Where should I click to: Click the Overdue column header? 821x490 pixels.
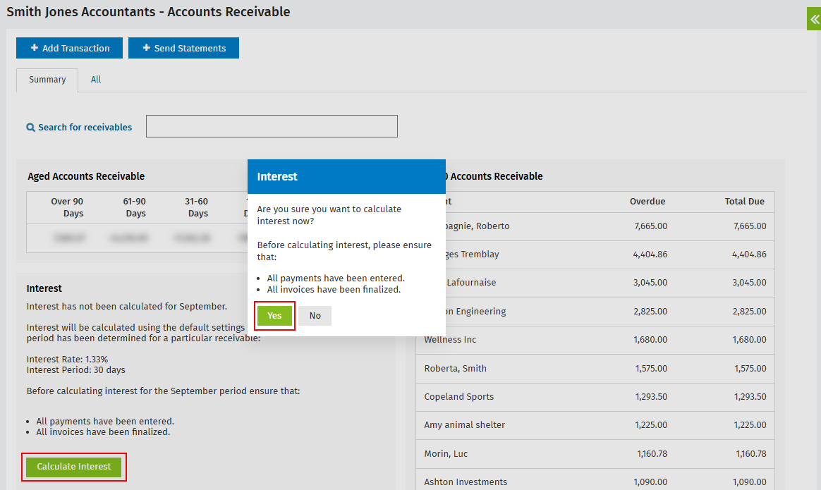(647, 202)
